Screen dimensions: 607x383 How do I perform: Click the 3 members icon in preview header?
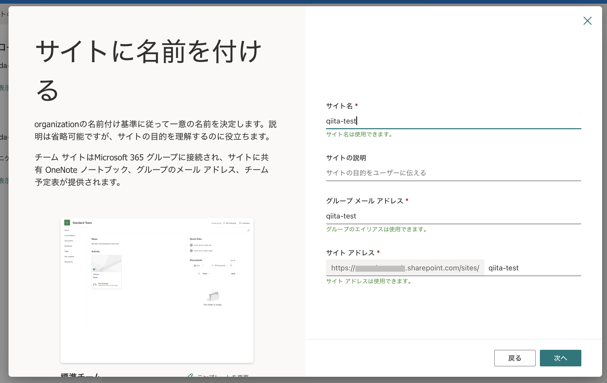point(240,223)
